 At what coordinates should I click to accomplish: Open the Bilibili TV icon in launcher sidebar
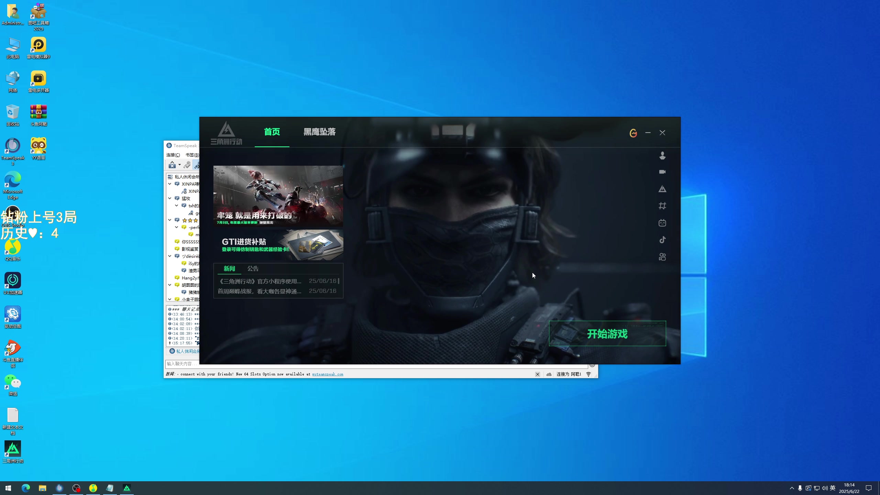point(662,223)
